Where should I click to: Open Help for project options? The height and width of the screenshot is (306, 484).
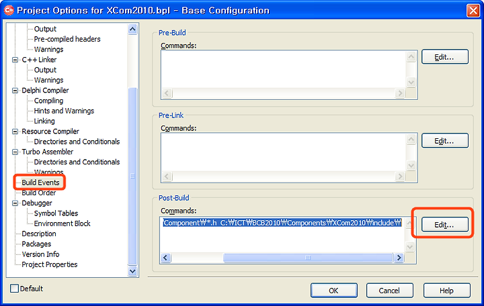click(x=446, y=291)
